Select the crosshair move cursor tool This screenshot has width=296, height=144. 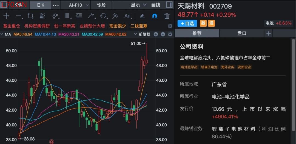tap(6, 16)
